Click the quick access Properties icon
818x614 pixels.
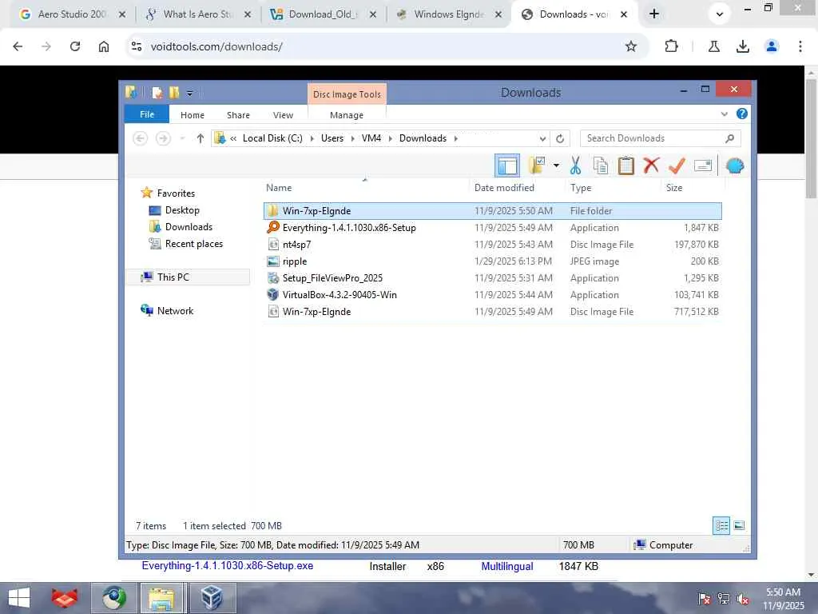(x=157, y=93)
